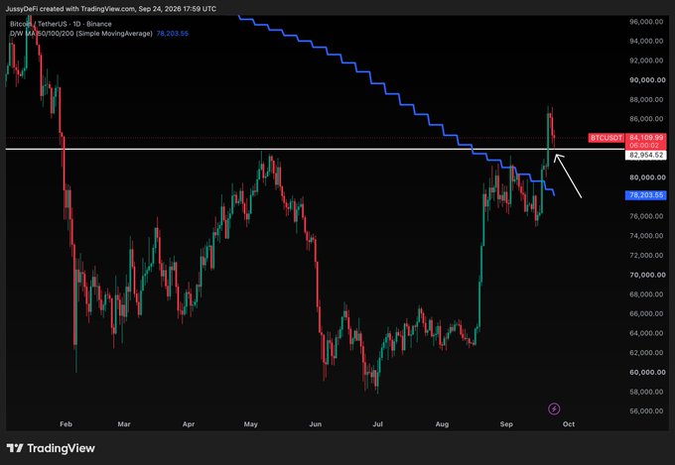Click the 60,000.00 price axis label

[647, 372]
